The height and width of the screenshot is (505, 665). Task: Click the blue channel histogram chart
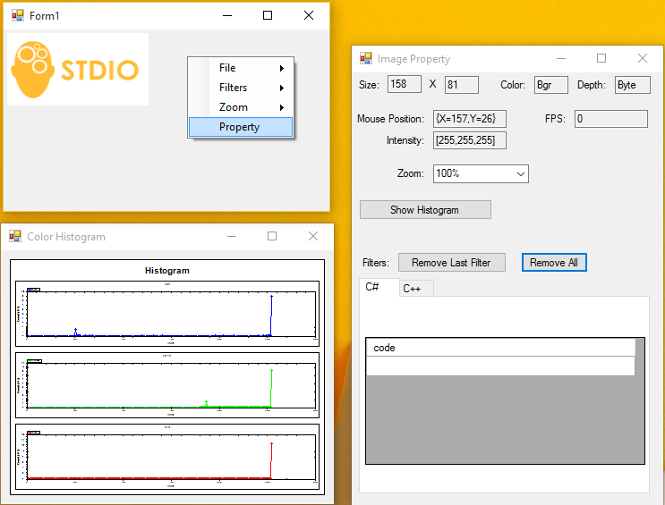(x=167, y=314)
